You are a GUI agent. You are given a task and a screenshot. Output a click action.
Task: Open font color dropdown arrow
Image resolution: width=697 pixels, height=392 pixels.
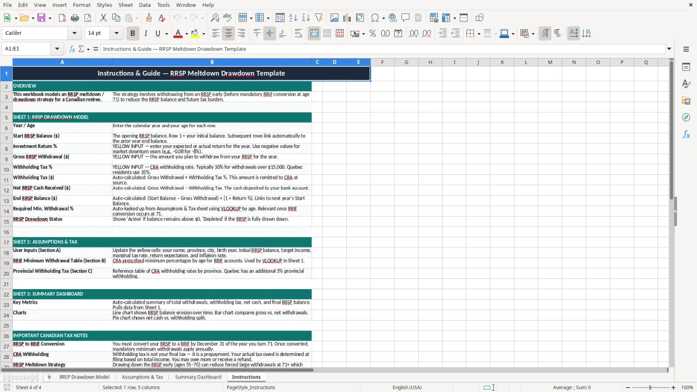point(186,34)
